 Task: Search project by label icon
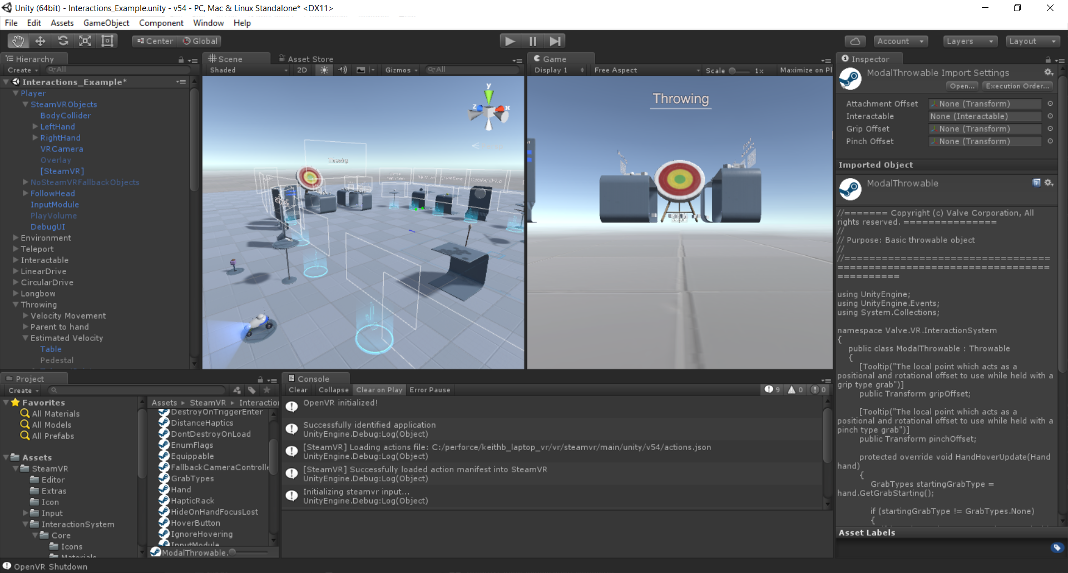252,391
